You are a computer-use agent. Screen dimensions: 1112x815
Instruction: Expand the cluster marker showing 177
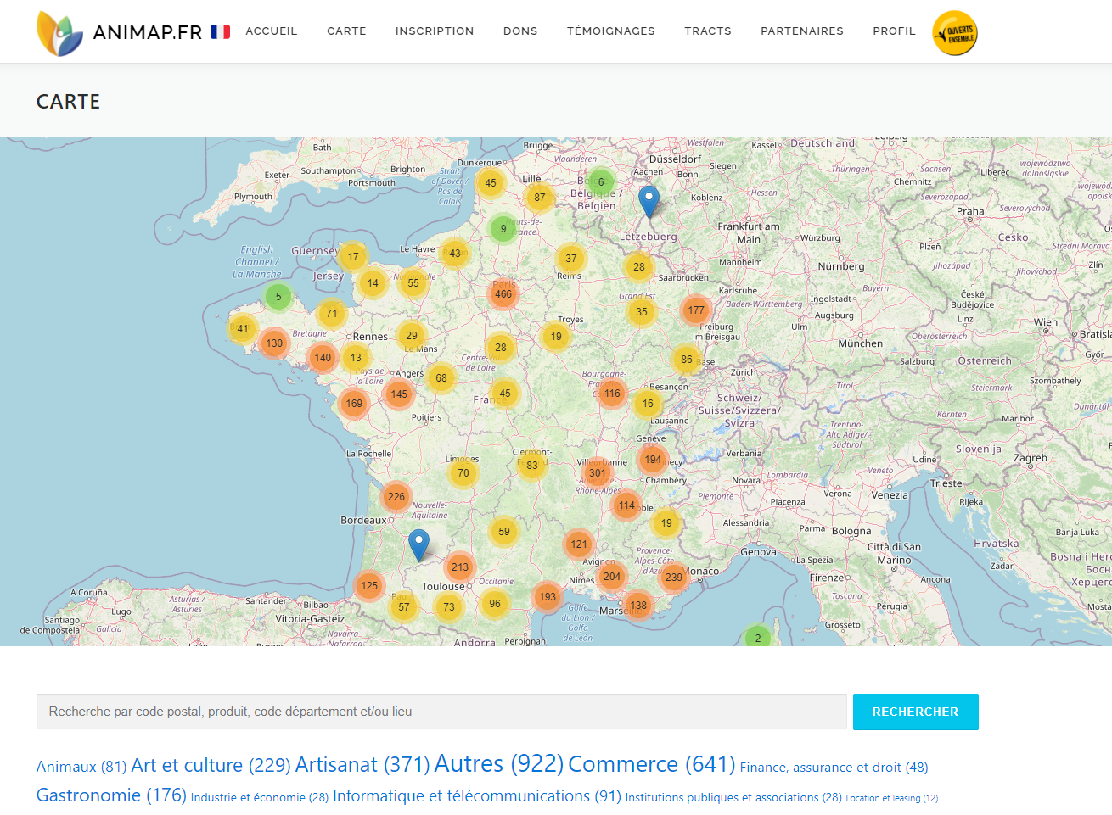click(x=696, y=310)
